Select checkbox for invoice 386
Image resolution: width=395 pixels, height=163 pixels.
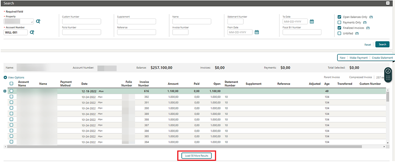11,131
